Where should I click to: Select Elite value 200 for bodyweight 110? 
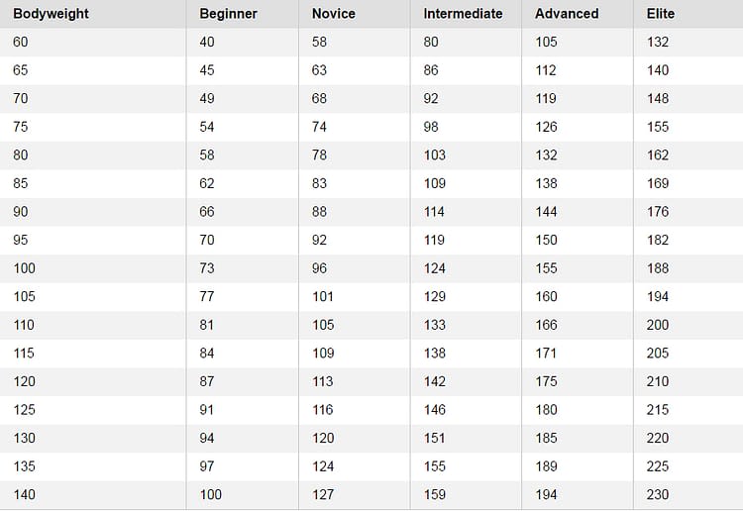[658, 325]
